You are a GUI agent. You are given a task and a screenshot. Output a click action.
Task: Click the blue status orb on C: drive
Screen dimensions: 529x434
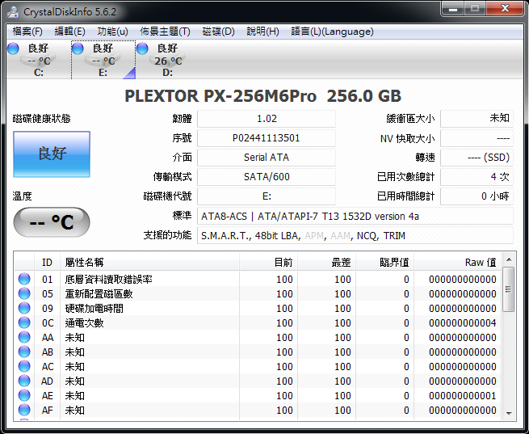pos(13,48)
